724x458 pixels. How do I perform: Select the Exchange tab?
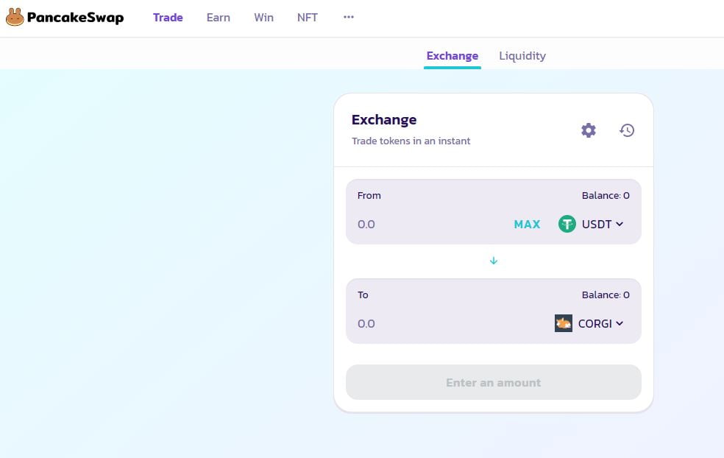click(452, 56)
